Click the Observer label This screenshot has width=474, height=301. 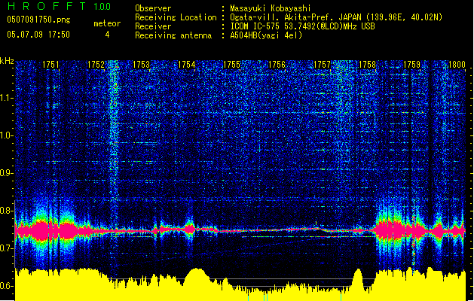[153, 8]
